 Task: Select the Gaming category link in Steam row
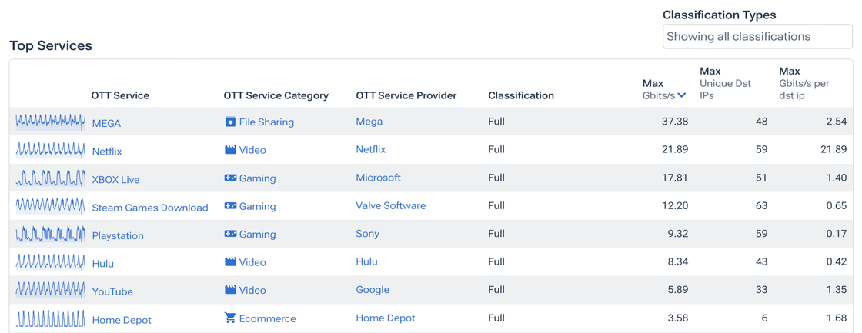tap(257, 206)
